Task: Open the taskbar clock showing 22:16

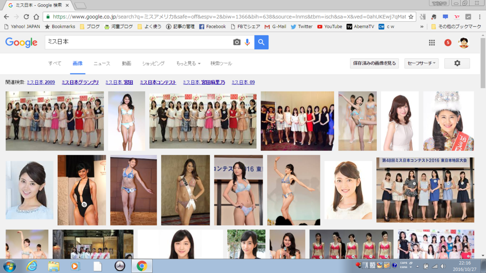Action: (x=464, y=266)
